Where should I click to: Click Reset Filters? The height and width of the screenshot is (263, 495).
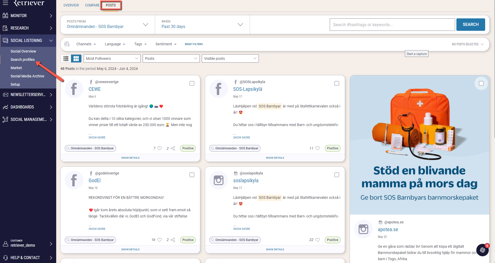tap(194, 44)
